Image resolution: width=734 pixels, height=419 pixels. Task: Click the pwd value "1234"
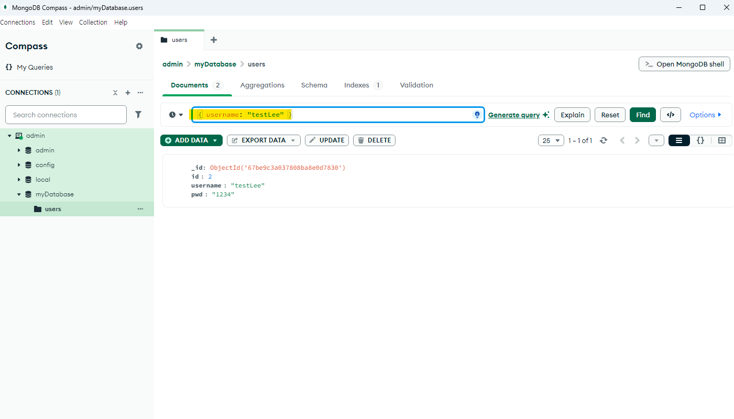[x=223, y=194]
